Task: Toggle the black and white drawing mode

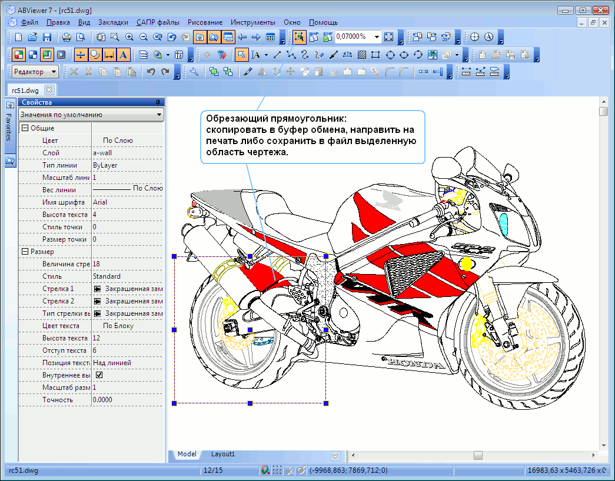Action: 33,55
